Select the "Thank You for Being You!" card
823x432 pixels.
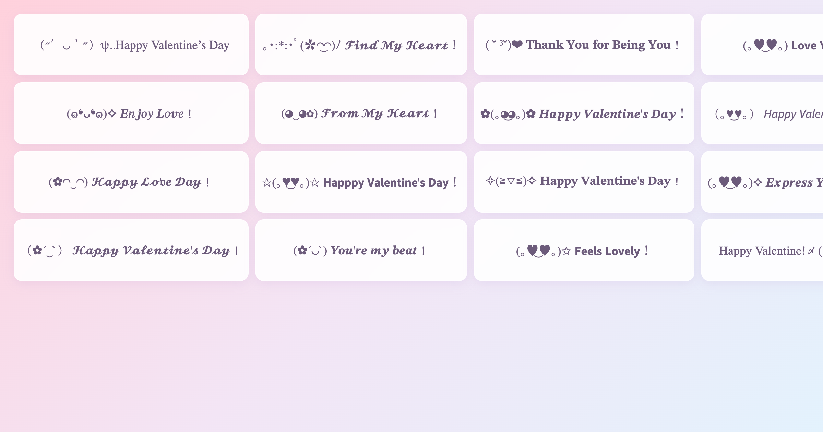(x=583, y=45)
